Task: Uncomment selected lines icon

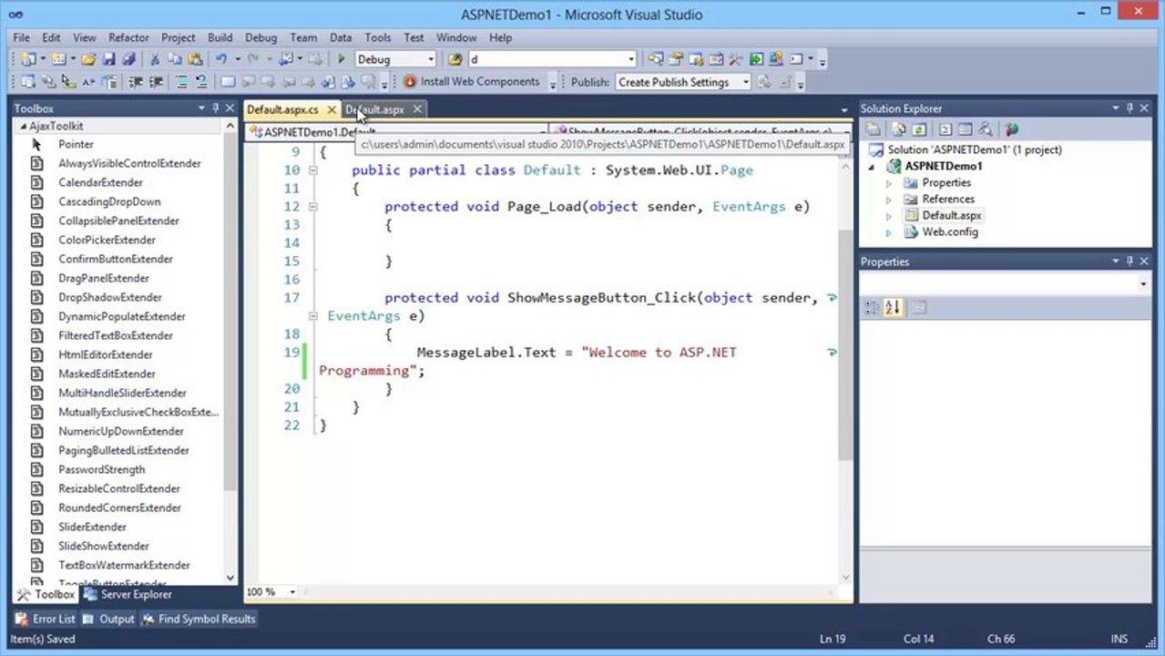Action: [x=201, y=82]
